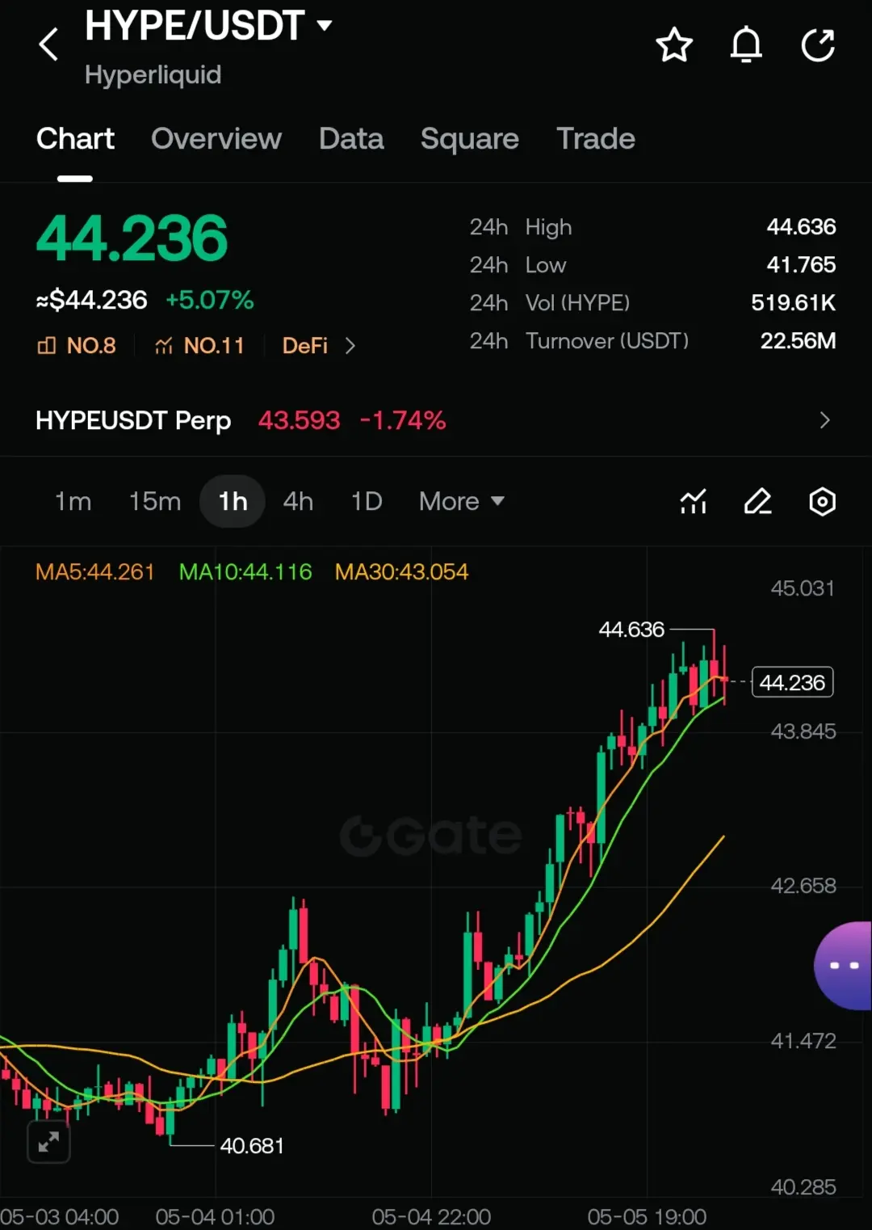Click the 24h Low value 41.765

[801, 265]
